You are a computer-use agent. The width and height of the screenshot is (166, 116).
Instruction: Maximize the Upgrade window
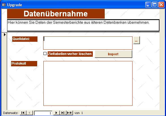[x=155, y=5]
